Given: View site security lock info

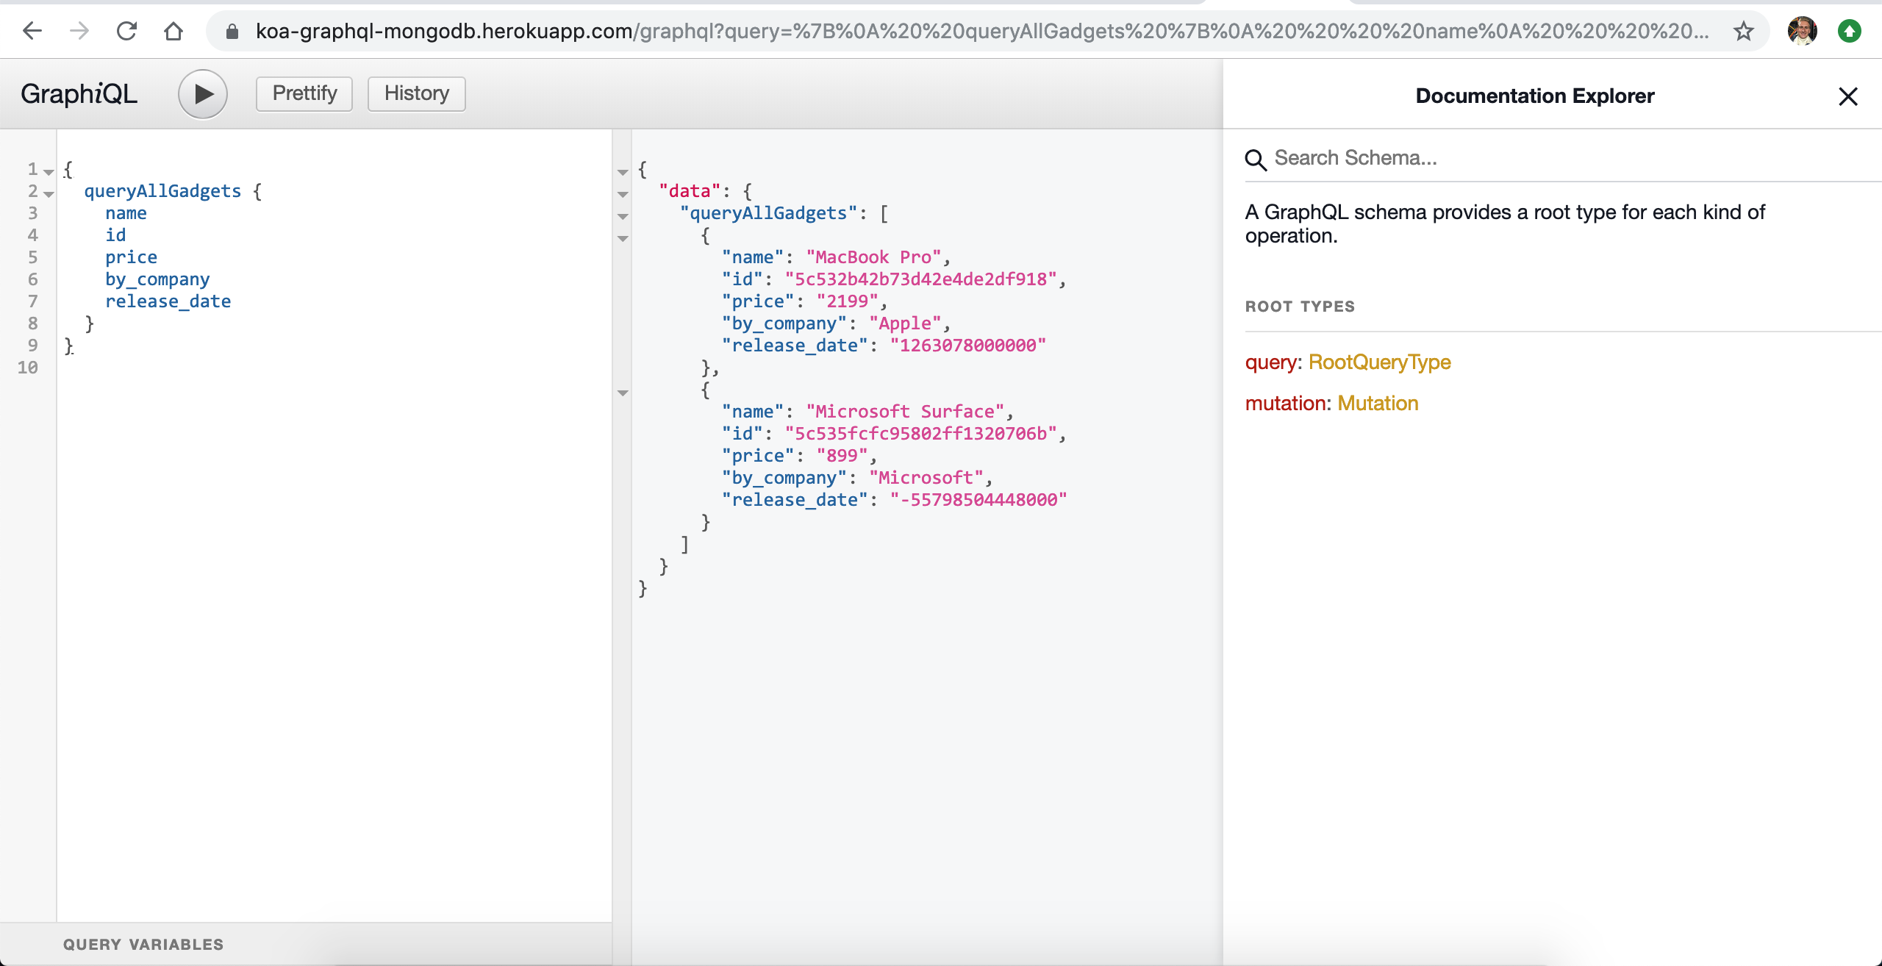Looking at the screenshot, I should pyautogui.click(x=232, y=31).
